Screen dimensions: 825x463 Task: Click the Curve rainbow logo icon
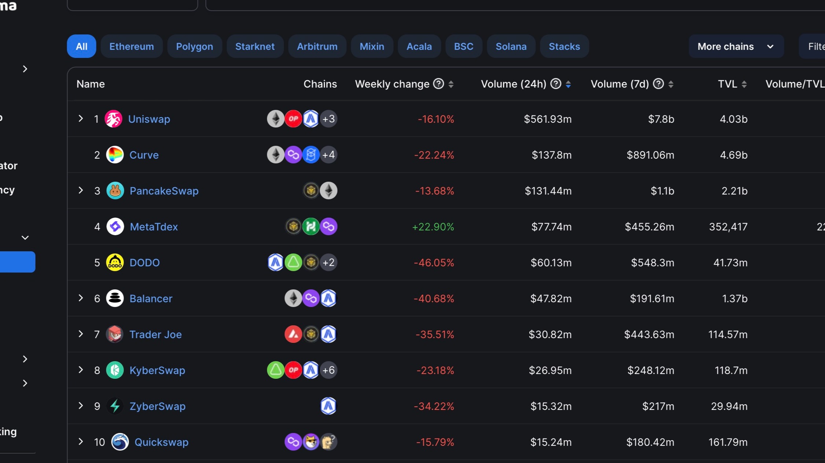(115, 155)
